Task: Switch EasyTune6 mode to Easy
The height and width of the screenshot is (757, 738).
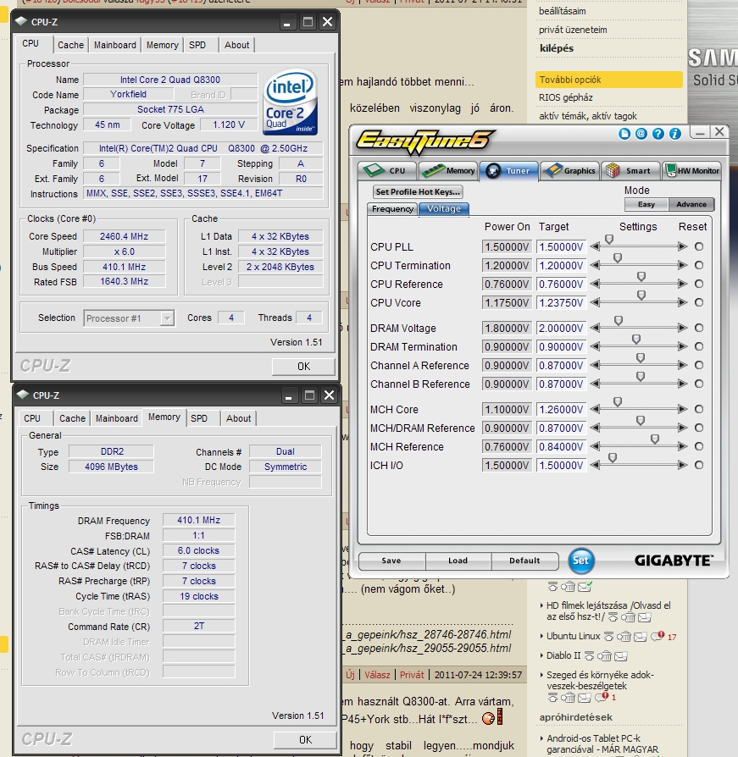Action: tap(646, 204)
